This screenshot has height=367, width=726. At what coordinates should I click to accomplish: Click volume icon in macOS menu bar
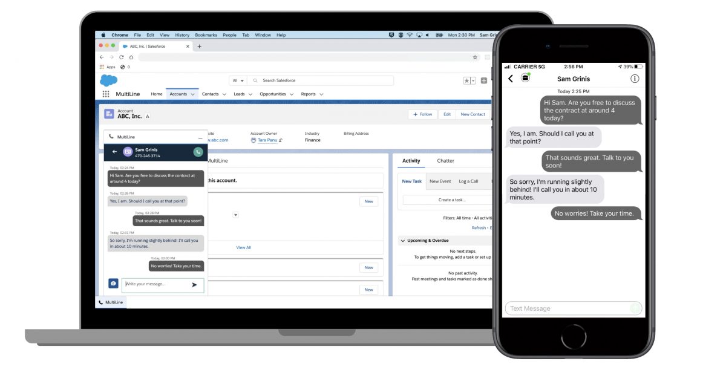tap(427, 35)
